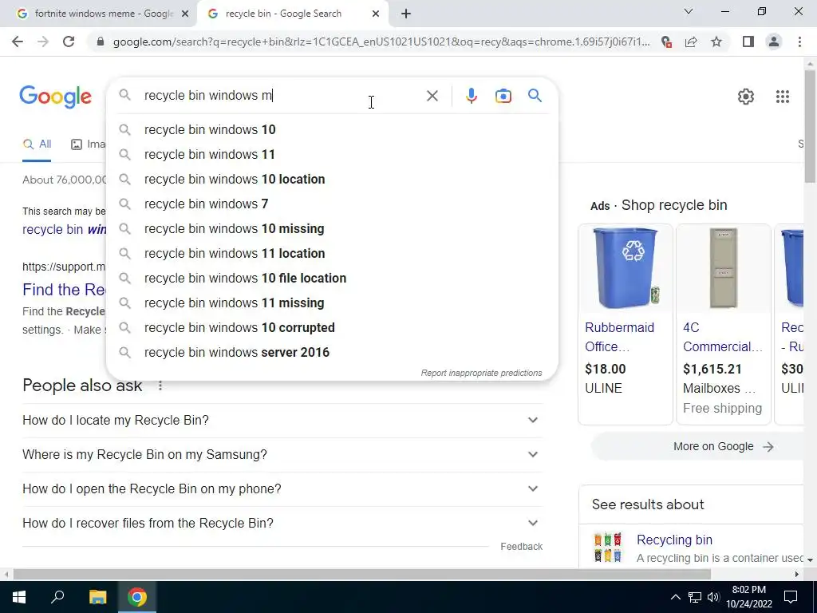This screenshot has width=817, height=613.
Task: Close the 'fortnite windows meme' tab
Action: 184,14
